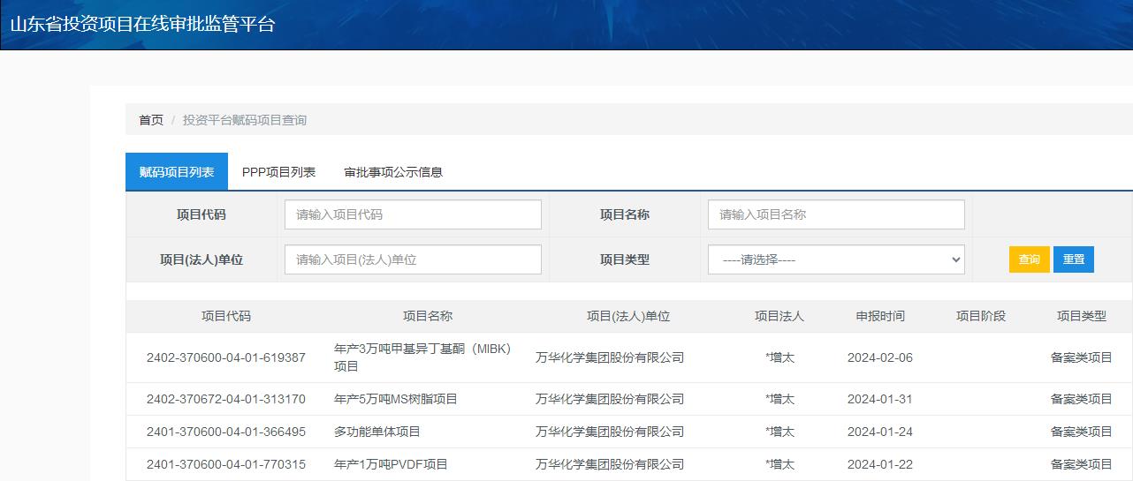Click the 项目阶段 column header
Viewport: 1133px width, 481px height.
pyautogui.click(x=981, y=316)
